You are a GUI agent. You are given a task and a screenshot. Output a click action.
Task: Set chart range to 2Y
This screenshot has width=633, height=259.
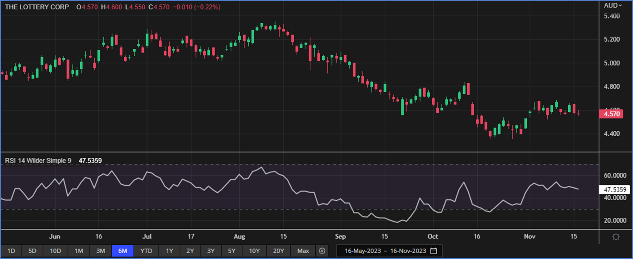(x=190, y=251)
